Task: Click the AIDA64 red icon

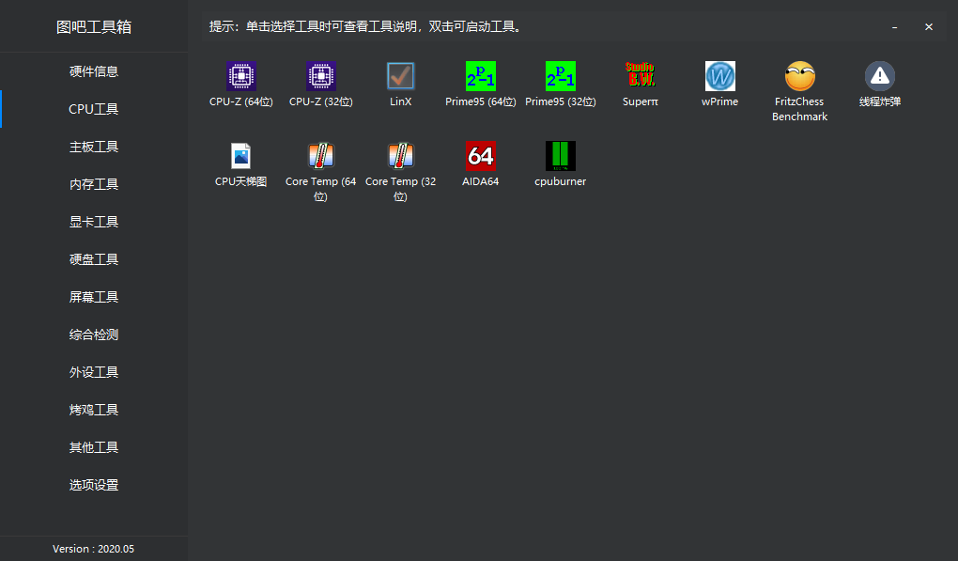Action: (481, 156)
